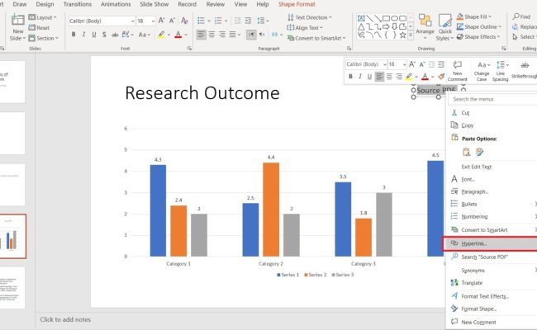Expand the Layout dropdown
The image size is (537, 330).
coord(42,17)
